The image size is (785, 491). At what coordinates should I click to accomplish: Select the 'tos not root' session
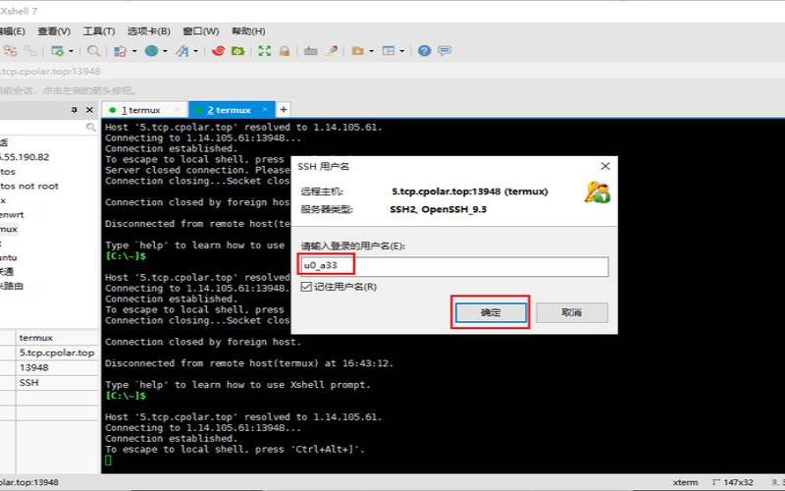point(29,186)
